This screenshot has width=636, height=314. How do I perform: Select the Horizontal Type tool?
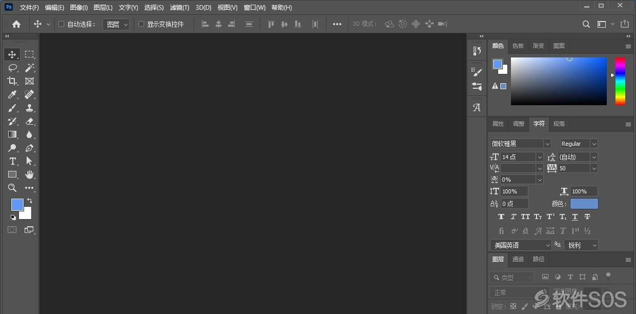coord(12,161)
